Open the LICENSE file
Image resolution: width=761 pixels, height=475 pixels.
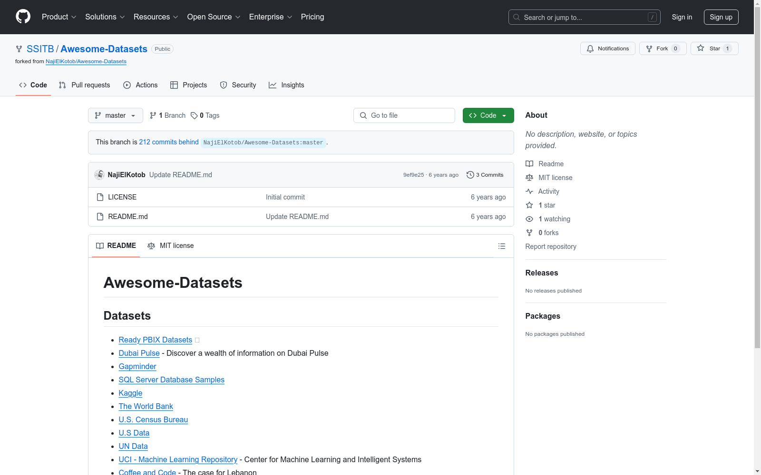click(122, 197)
